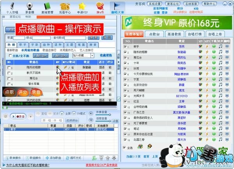This screenshot has width=234, height=169.
Task: Move selected song down in playlist
Action: pos(114,158)
